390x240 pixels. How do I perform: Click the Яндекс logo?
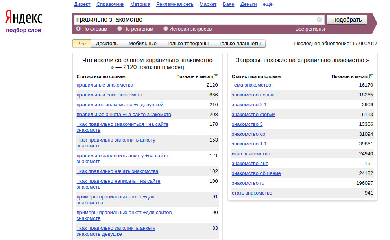click(x=24, y=17)
